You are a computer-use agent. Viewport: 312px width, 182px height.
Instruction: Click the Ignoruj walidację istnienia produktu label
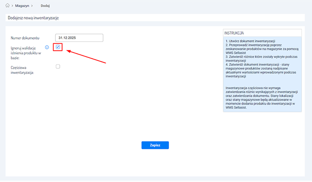tap(26, 53)
